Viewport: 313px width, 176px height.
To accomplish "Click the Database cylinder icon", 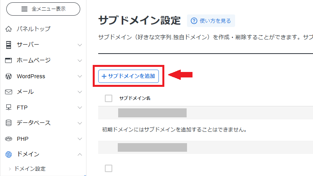I will (9, 123).
